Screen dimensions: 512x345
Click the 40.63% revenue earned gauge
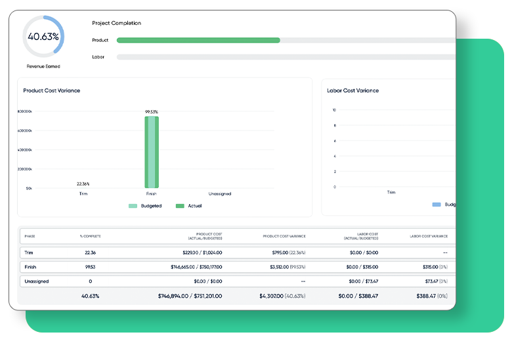tap(43, 37)
